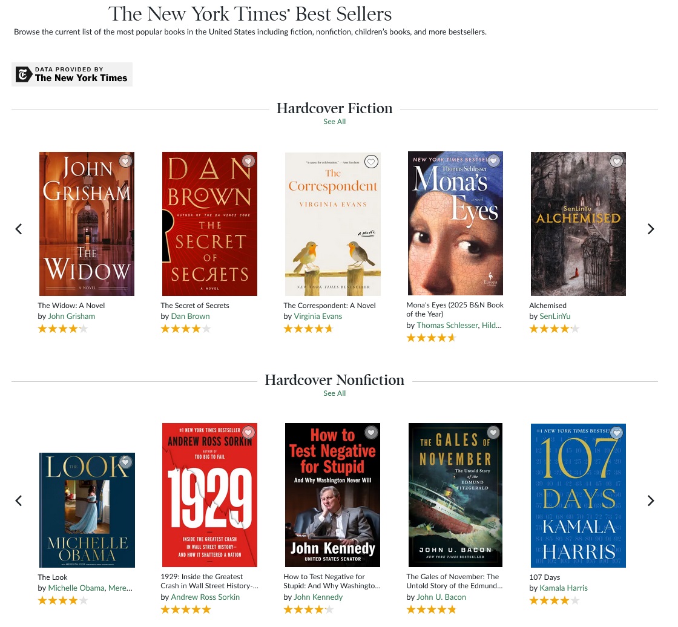The height and width of the screenshot is (627, 678).
Task: Click heart icon on The Secret of Secrets cover
Action: click(x=248, y=162)
